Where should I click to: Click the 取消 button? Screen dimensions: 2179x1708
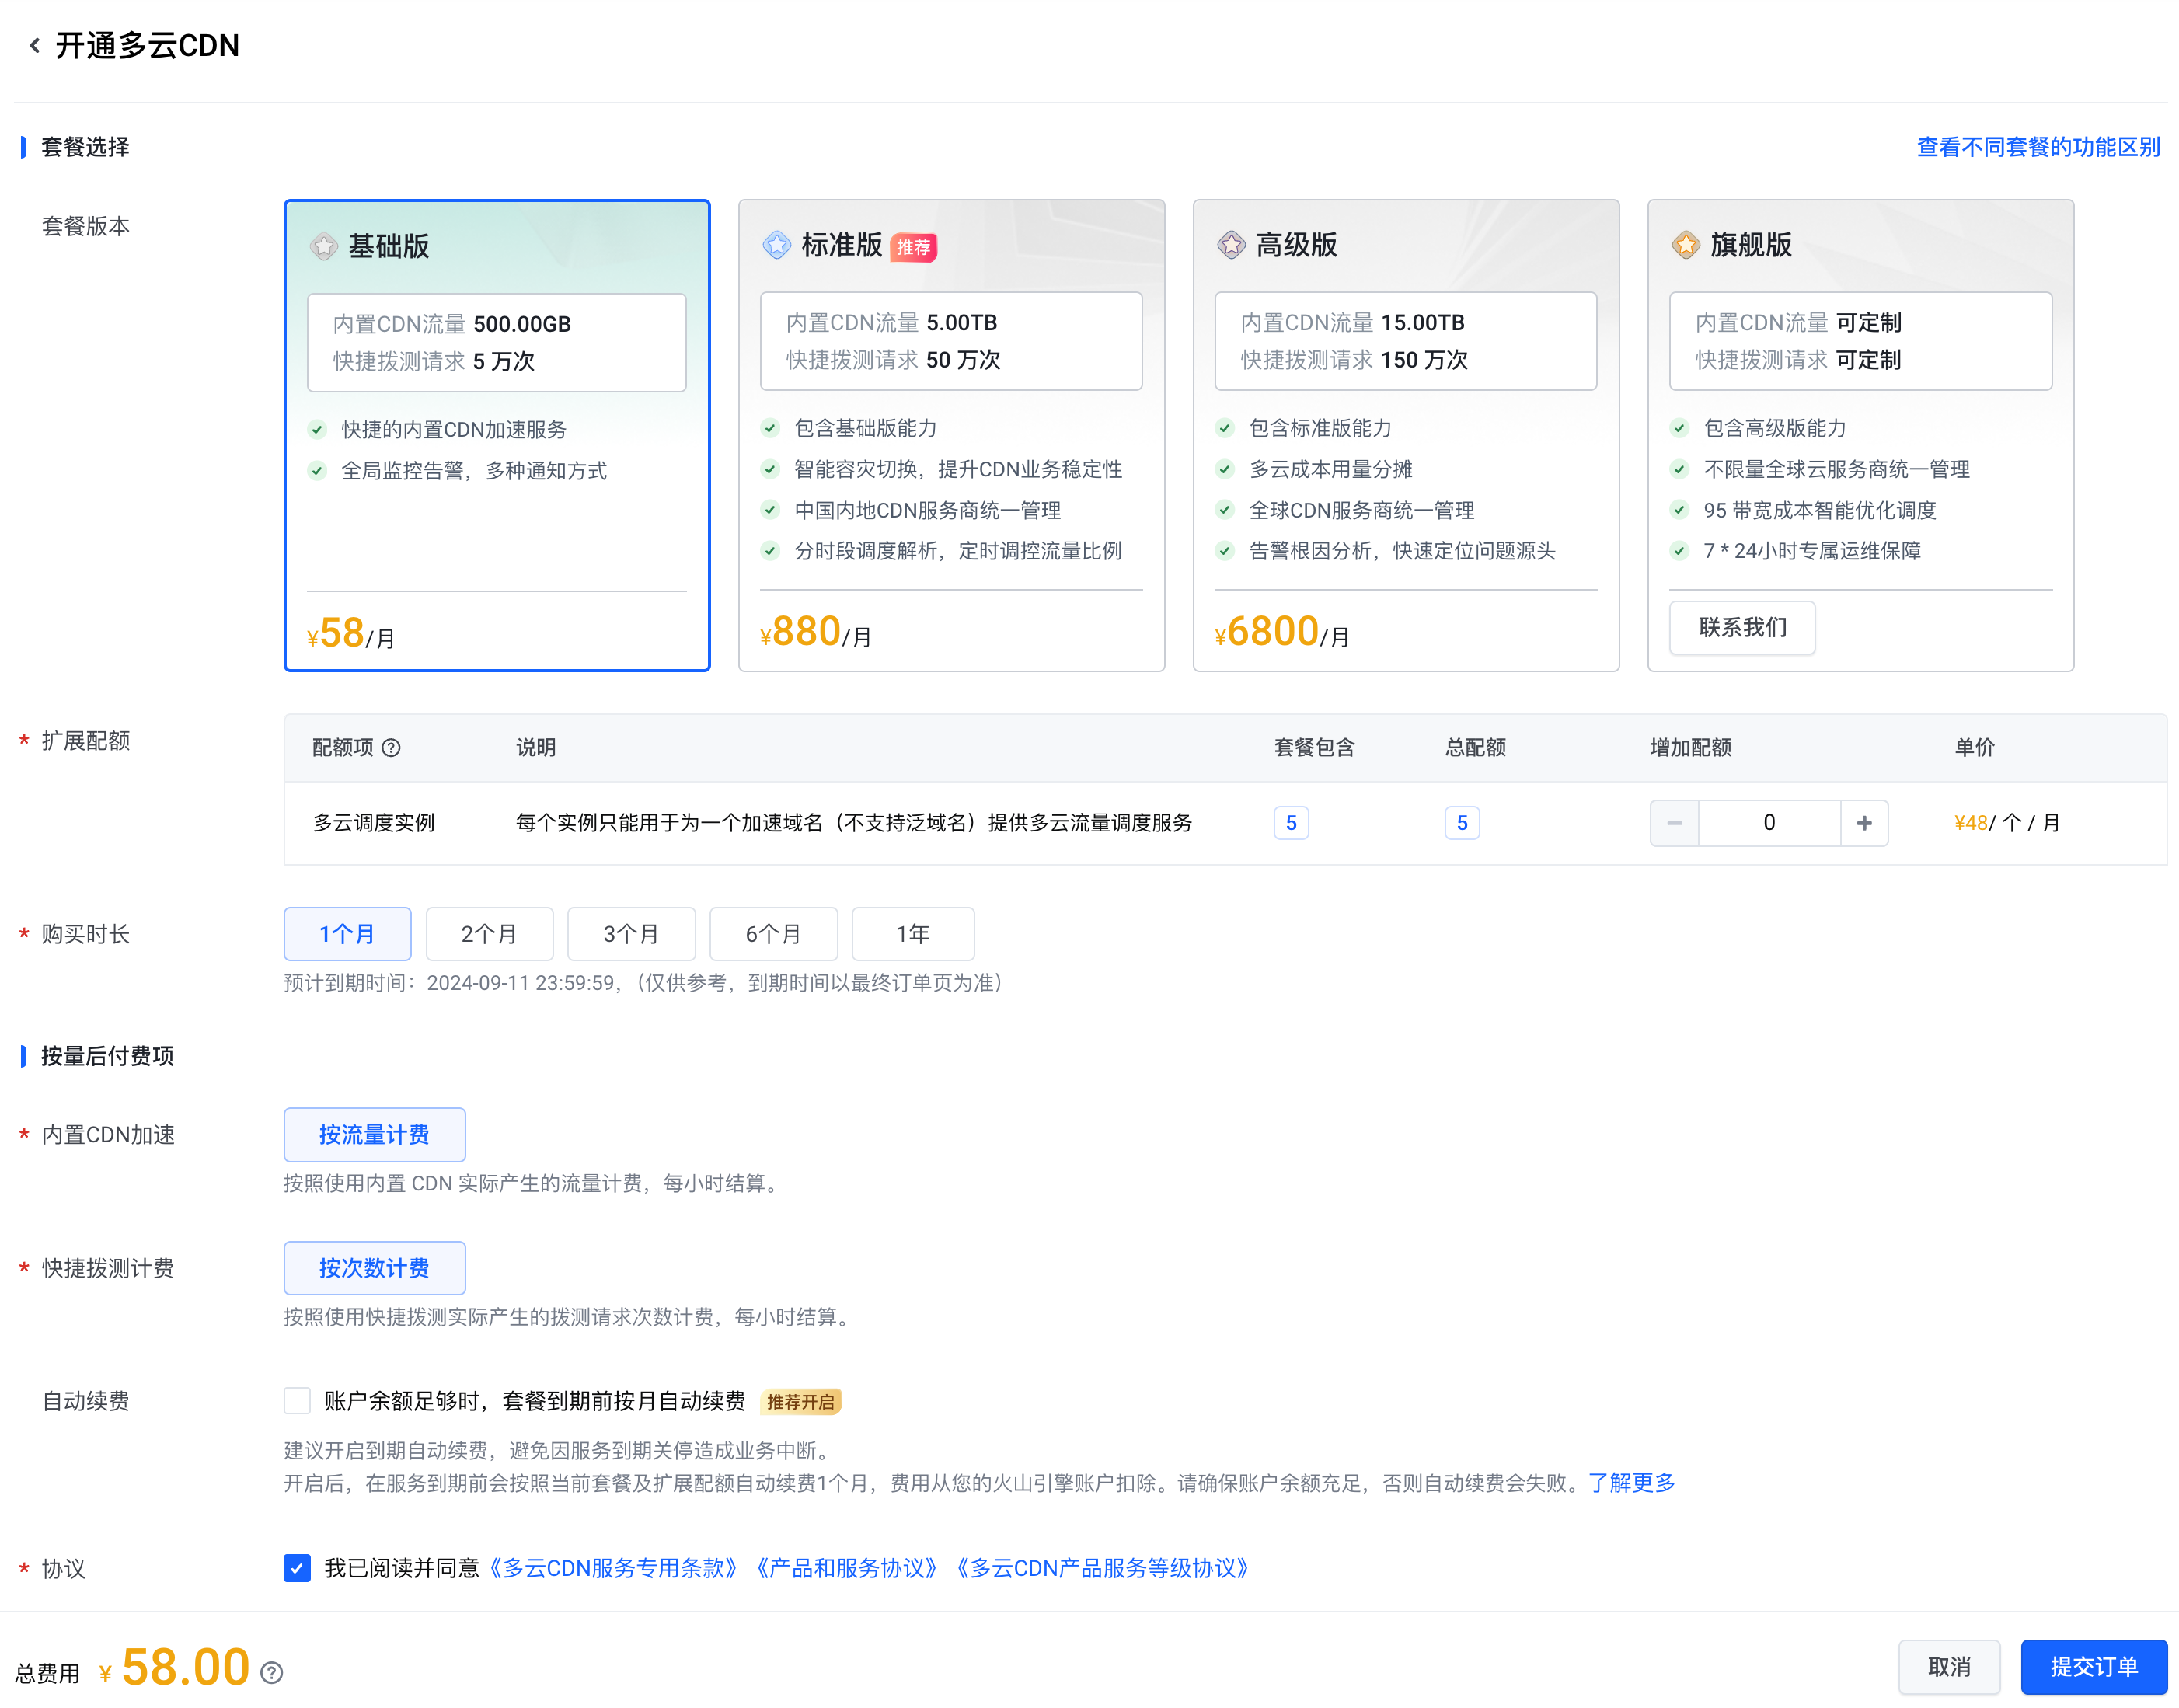point(1949,1667)
